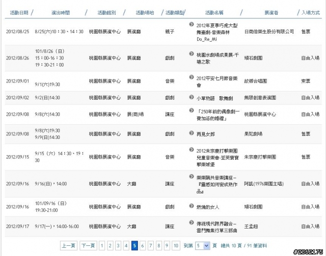The width and height of the screenshot is (326, 256).
Task: Sort by 活動日期 column header
Action: click(x=19, y=13)
